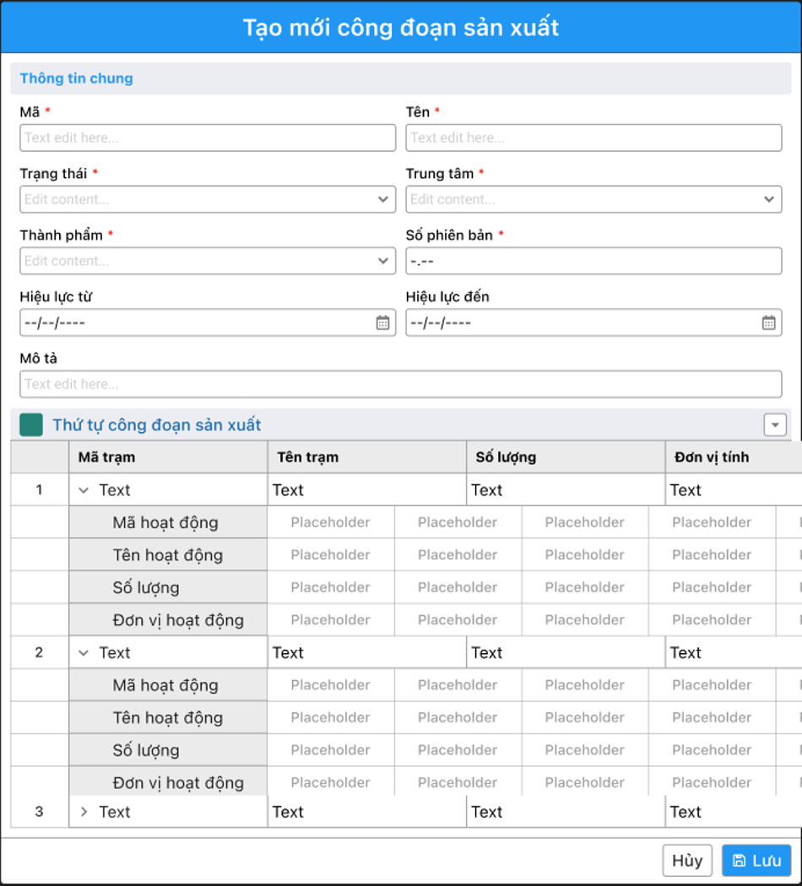Open the Trung tâm dropdown
Screen dimensions: 802x886
tap(593, 199)
